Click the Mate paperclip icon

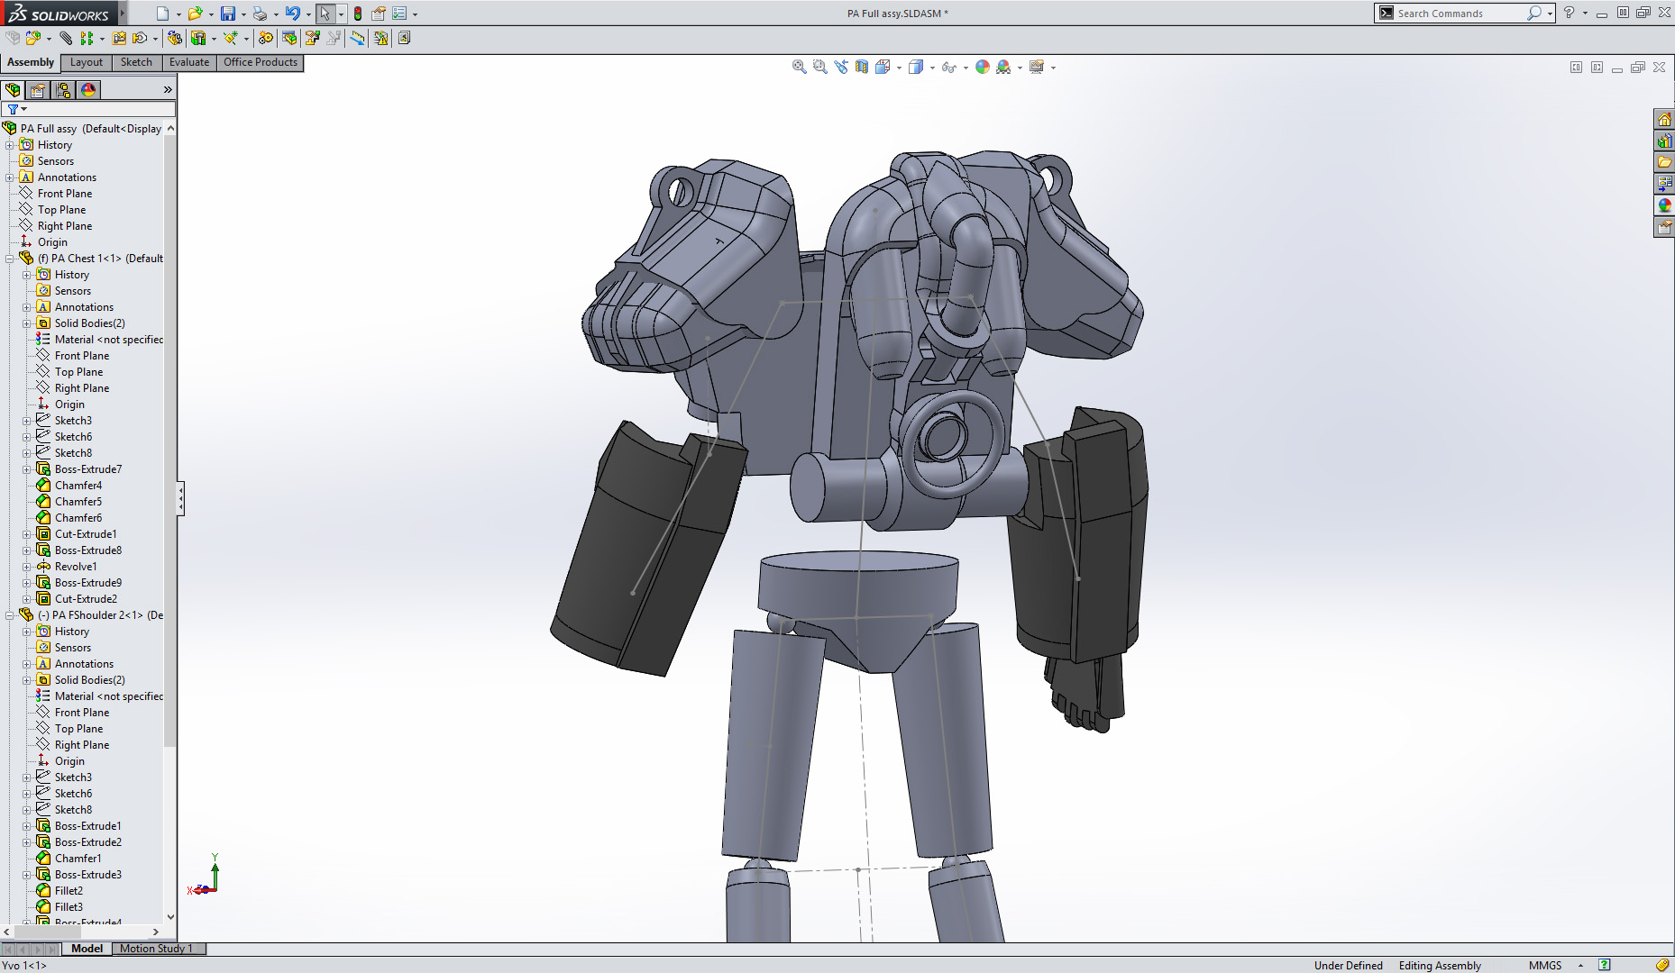(x=66, y=38)
